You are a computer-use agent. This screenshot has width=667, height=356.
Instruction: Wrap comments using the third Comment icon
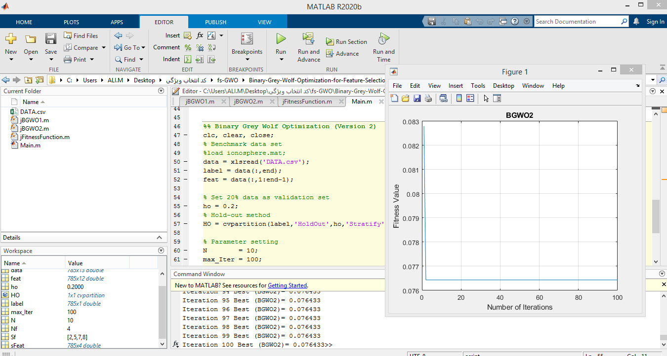[211, 47]
